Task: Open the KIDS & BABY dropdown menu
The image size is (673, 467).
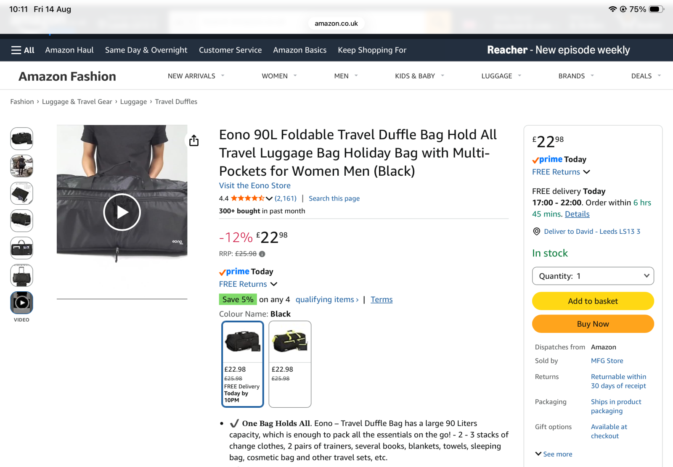Action: click(419, 76)
